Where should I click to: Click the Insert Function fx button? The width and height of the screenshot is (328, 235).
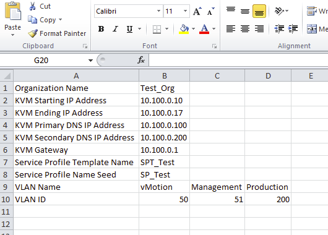coord(141,60)
